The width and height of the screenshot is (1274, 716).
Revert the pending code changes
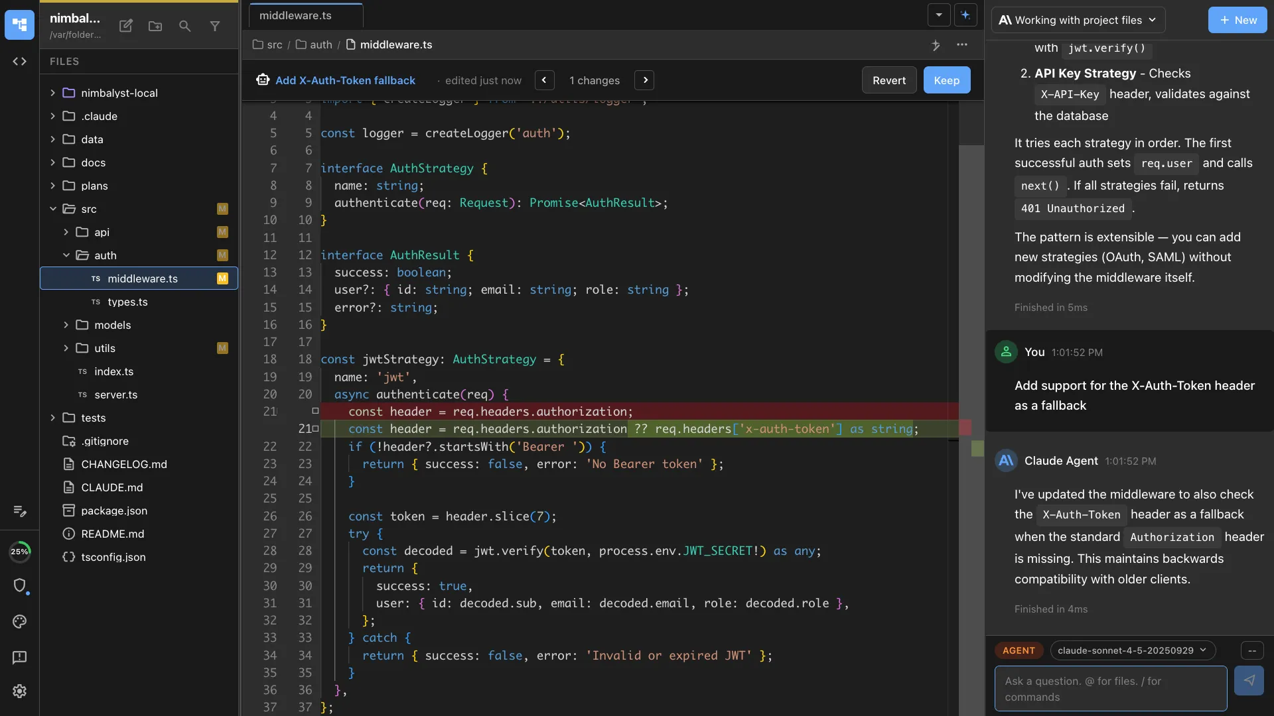888,80
